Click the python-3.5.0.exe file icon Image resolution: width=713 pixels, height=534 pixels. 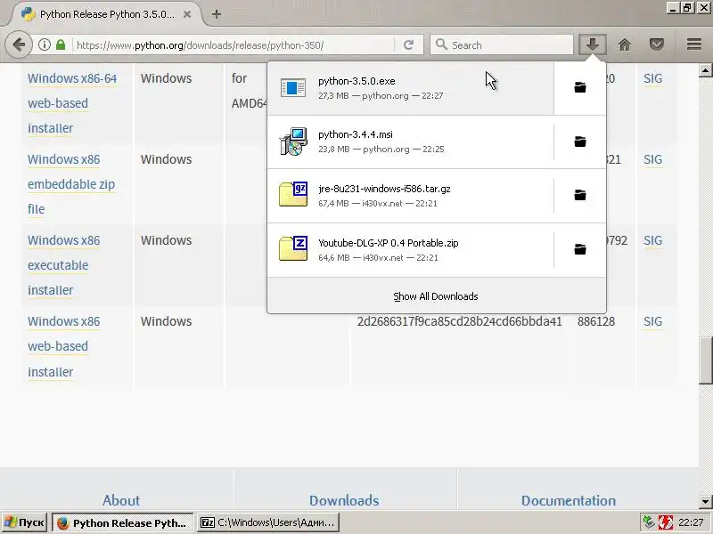click(293, 87)
